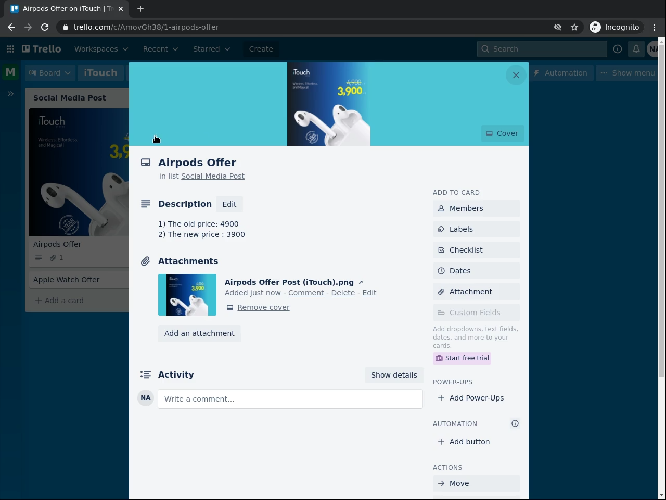
Task: Open the Apple Watch Offer card
Action: (x=79, y=280)
